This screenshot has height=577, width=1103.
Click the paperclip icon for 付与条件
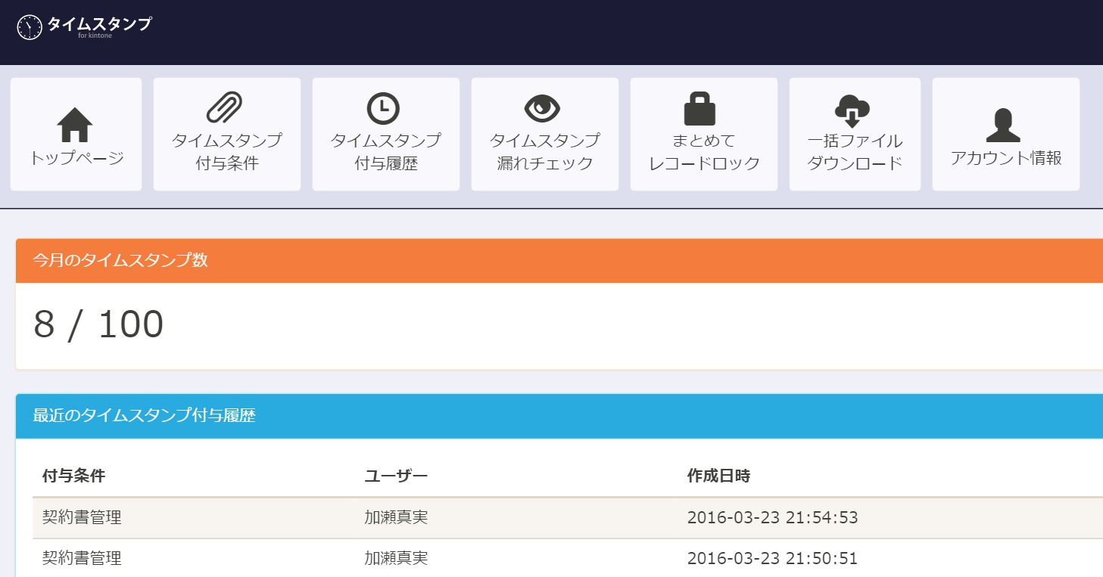point(225,107)
